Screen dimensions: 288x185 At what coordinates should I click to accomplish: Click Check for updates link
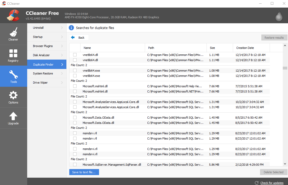click(x=272, y=183)
